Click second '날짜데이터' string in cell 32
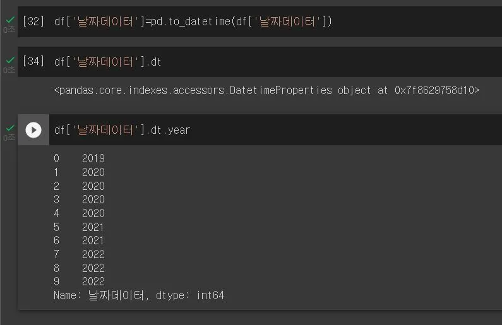The width and height of the screenshot is (502, 325). pos(287,21)
